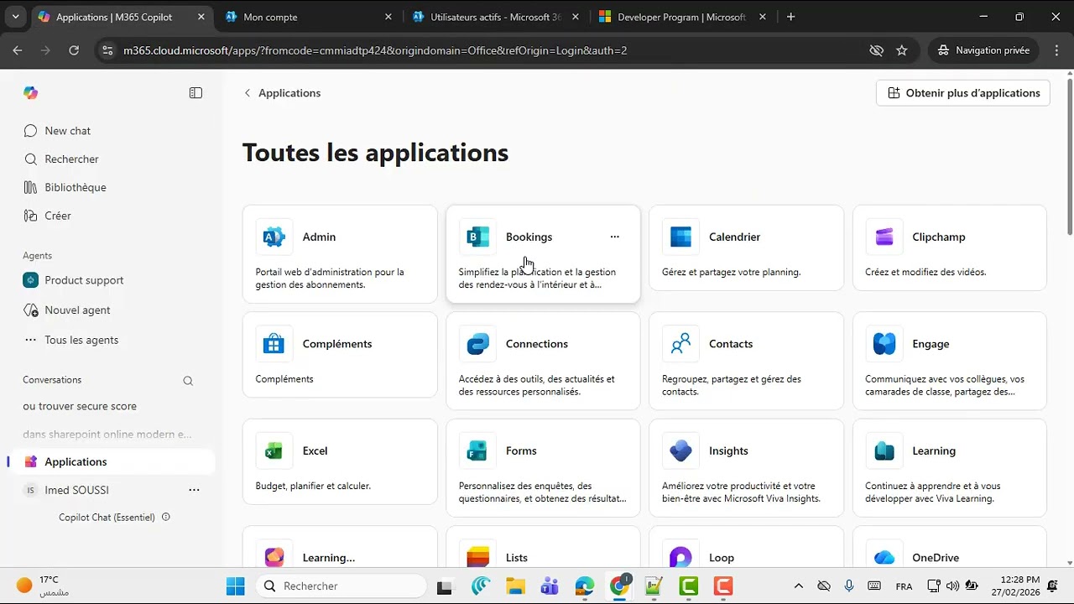Open the Insights app icon
This screenshot has width=1074, height=604.
680,450
